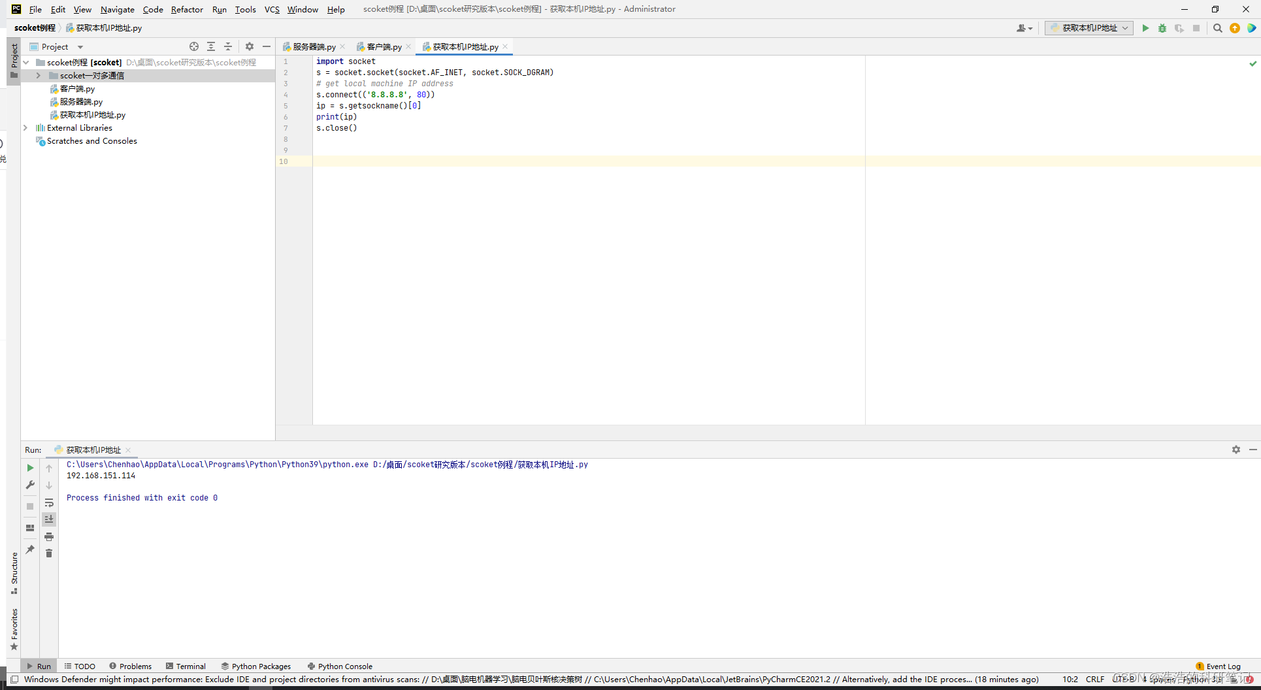Collapse all in Project panel

point(228,46)
